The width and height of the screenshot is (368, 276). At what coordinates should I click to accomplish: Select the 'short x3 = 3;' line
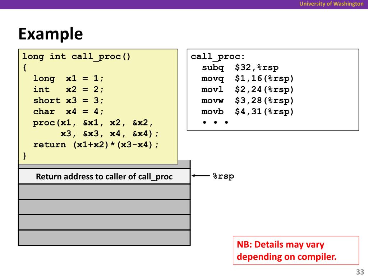pyautogui.click(x=68, y=101)
